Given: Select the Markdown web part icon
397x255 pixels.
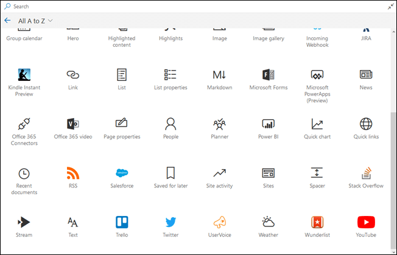Looking at the screenshot, I should pos(219,75).
